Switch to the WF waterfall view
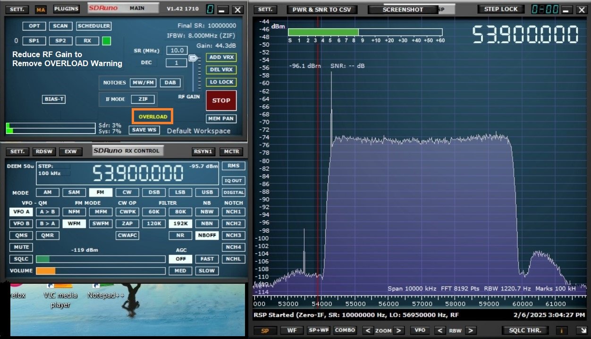Viewport: 591px width, 339px height. [291, 331]
